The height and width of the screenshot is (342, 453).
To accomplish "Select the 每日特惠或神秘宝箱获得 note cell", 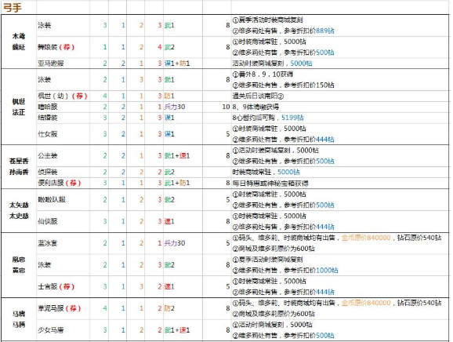I will pyautogui.click(x=340, y=183).
